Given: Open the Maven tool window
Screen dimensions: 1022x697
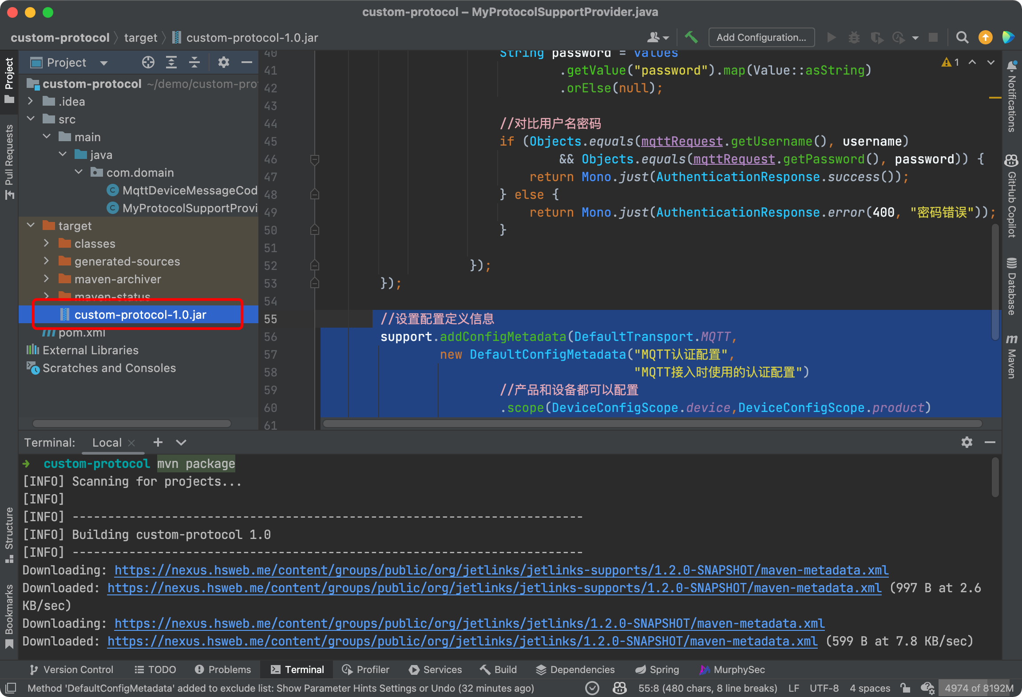Looking at the screenshot, I should click(1012, 356).
